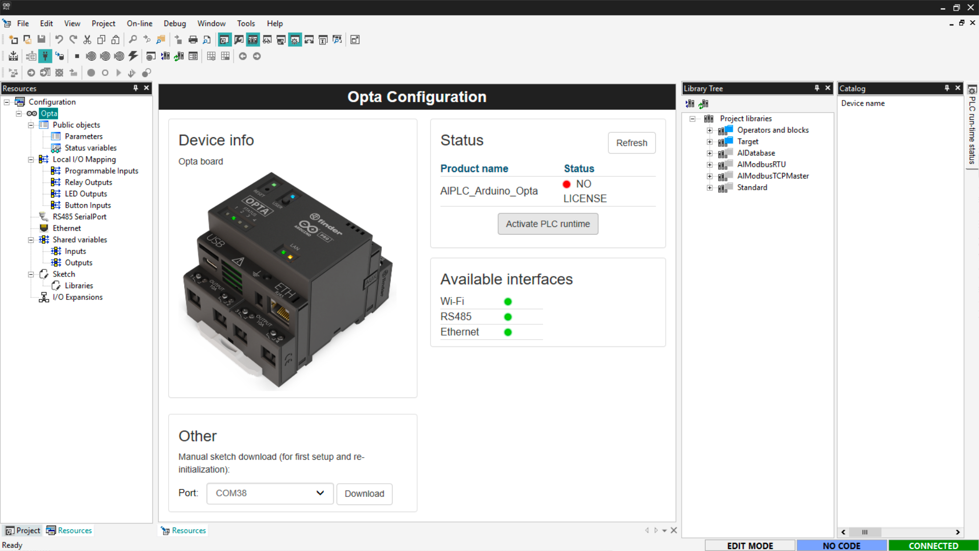Toggle Resources panel pin icon
This screenshot has height=551, width=979.
[x=136, y=88]
